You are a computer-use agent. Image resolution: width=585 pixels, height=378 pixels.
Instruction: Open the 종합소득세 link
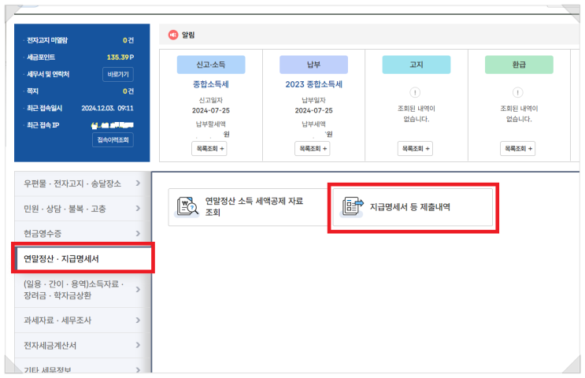[211, 84]
